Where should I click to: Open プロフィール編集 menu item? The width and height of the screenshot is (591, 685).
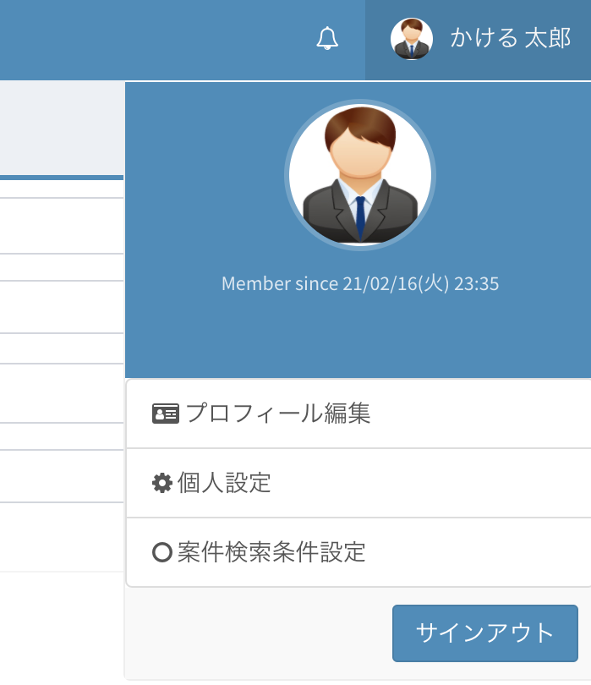point(358,414)
